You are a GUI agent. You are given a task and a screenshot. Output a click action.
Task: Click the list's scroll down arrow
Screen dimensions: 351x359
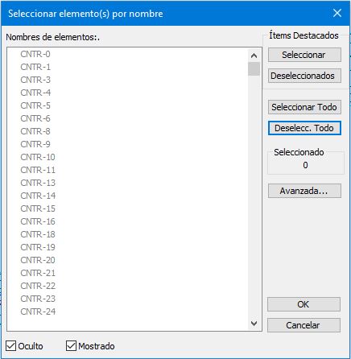pyautogui.click(x=254, y=324)
